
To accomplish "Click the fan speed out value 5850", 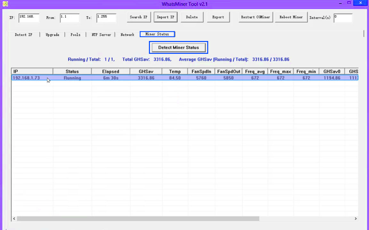I will click(x=228, y=78).
